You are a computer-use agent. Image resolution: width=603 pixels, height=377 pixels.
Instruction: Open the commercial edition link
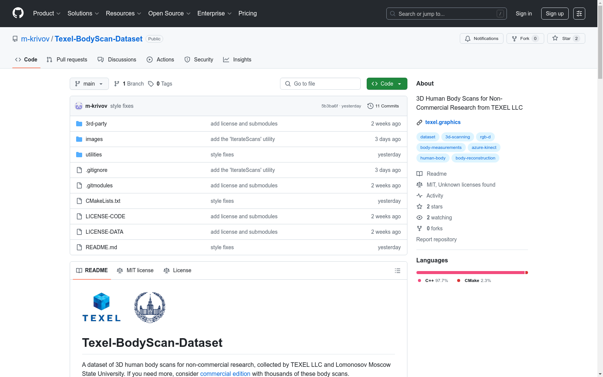225,374
